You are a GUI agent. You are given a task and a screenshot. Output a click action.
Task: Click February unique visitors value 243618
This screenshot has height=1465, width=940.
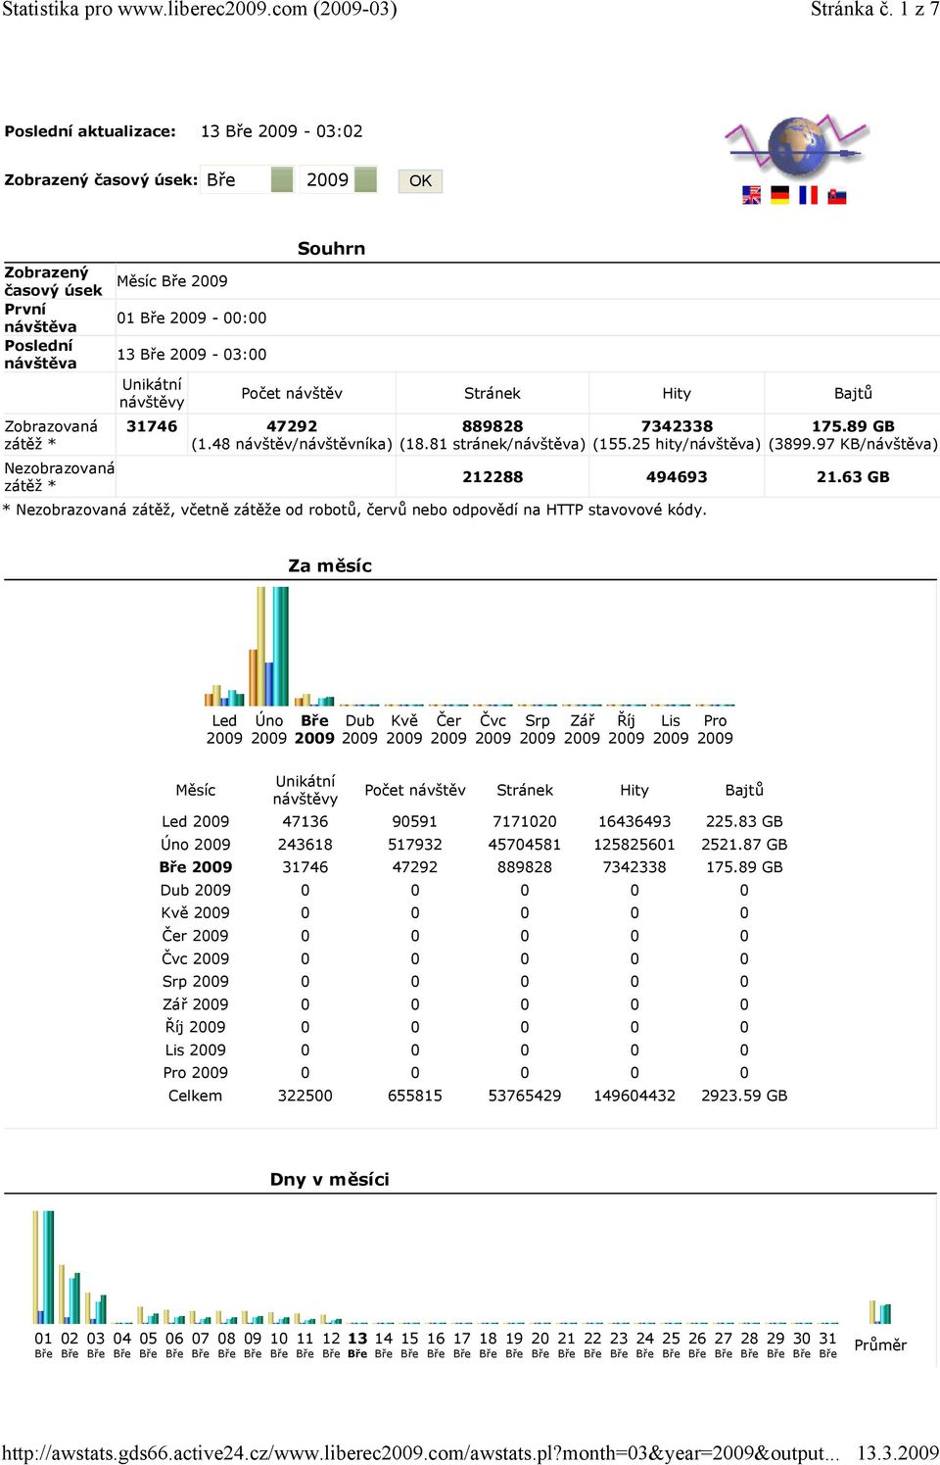(x=305, y=844)
